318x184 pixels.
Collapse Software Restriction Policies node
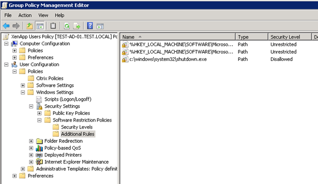coord(39,120)
